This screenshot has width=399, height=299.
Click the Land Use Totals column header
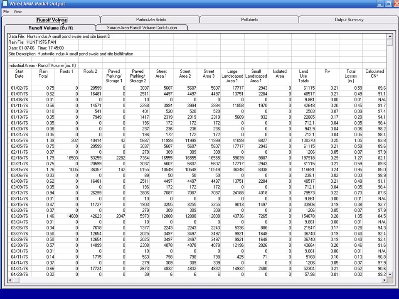(303, 76)
